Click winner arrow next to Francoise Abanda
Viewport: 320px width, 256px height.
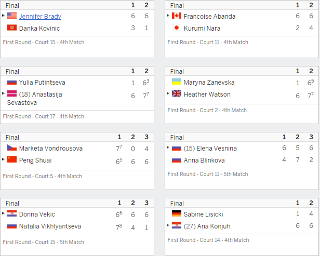tap(168, 15)
